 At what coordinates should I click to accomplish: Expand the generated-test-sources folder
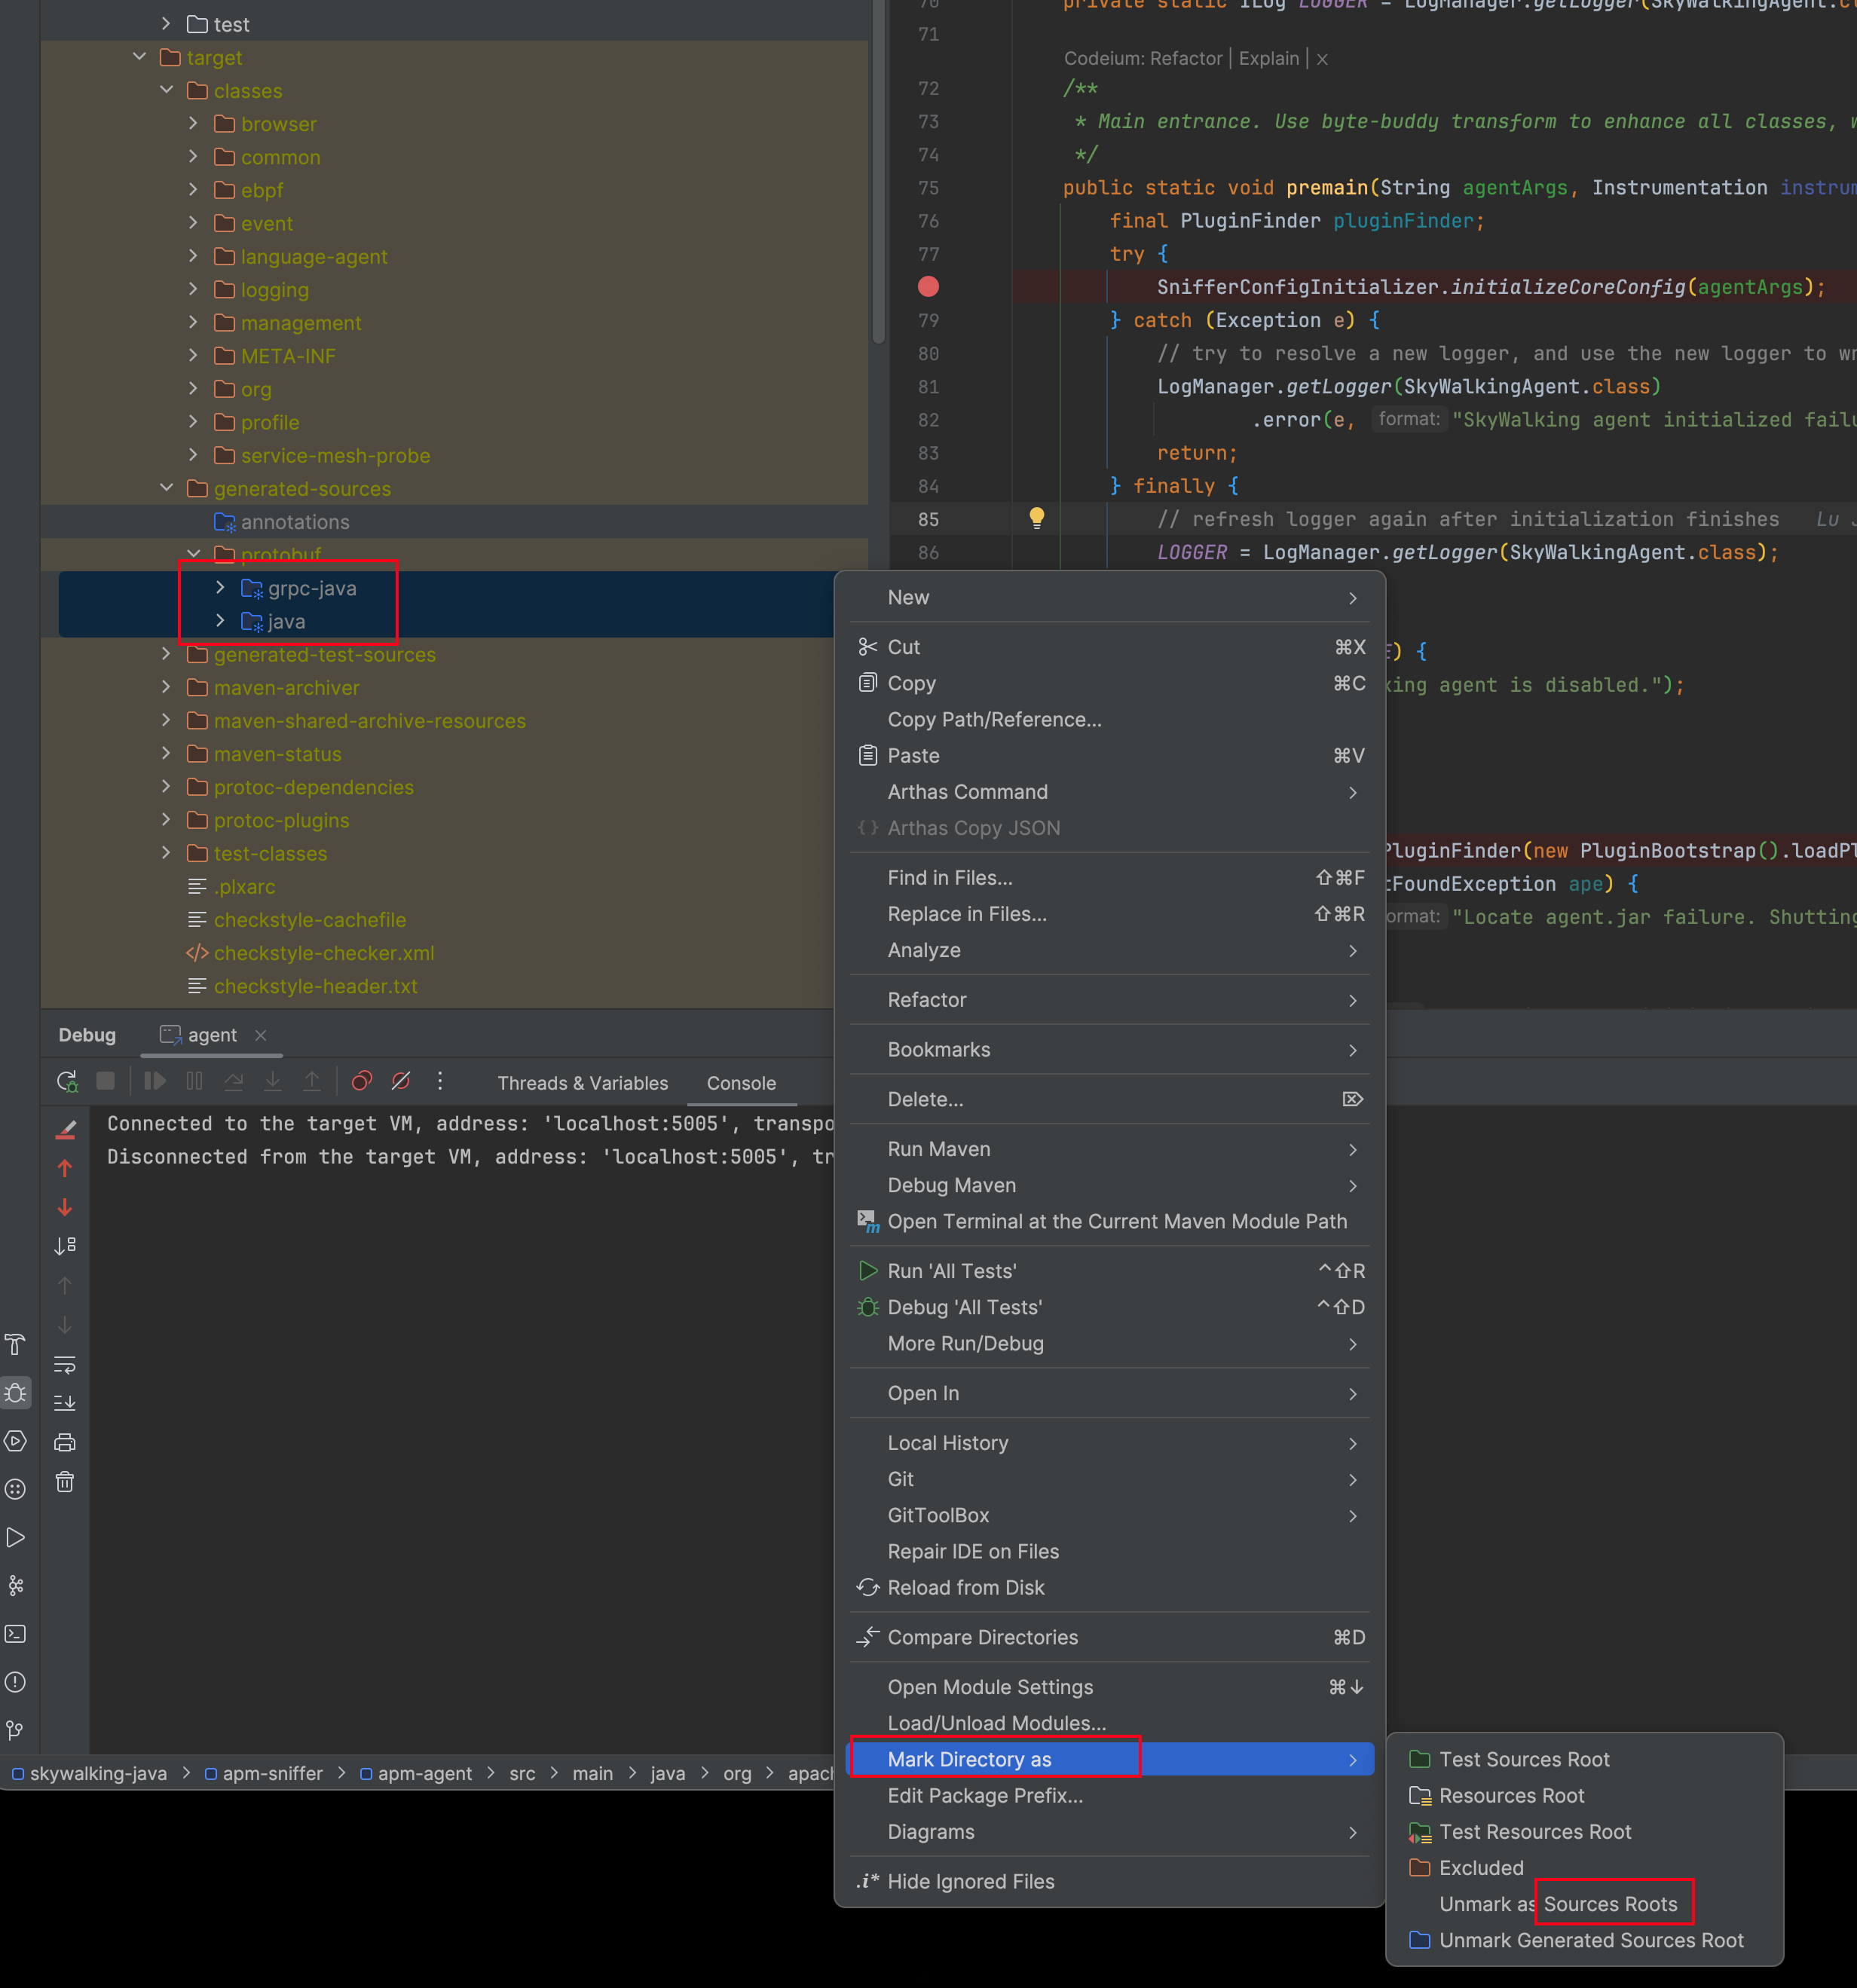[x=166, y=654]
